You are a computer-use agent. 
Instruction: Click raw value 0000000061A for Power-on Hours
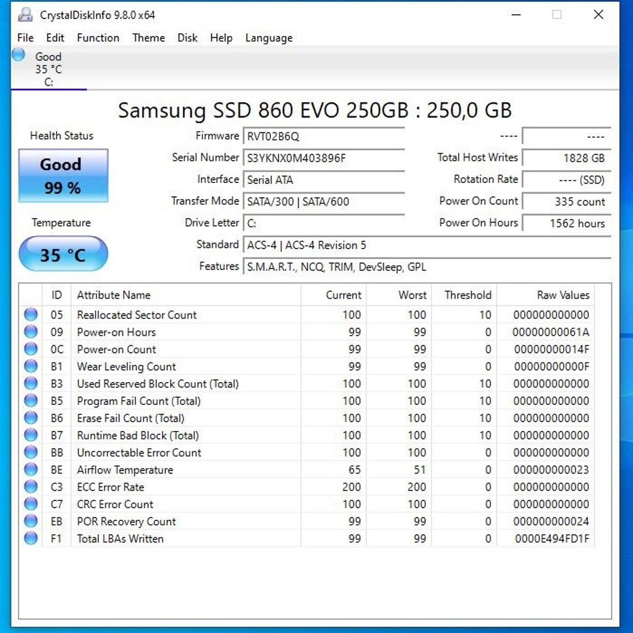click(x=551, y=332)
